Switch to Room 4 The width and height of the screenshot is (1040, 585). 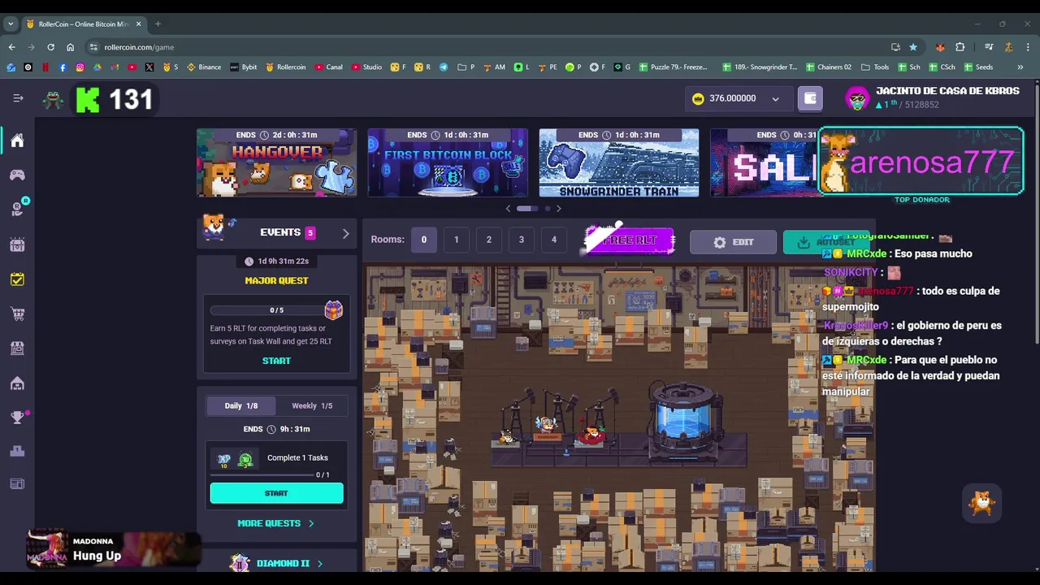pyautogui.click(x=553, y=240)
